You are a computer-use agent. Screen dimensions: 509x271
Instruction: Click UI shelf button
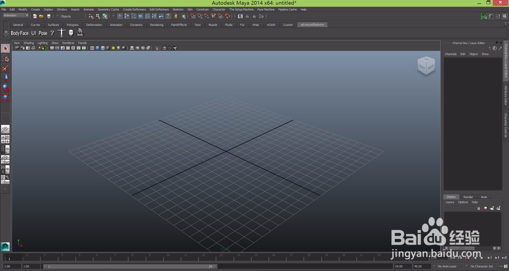tap(34, 33)
